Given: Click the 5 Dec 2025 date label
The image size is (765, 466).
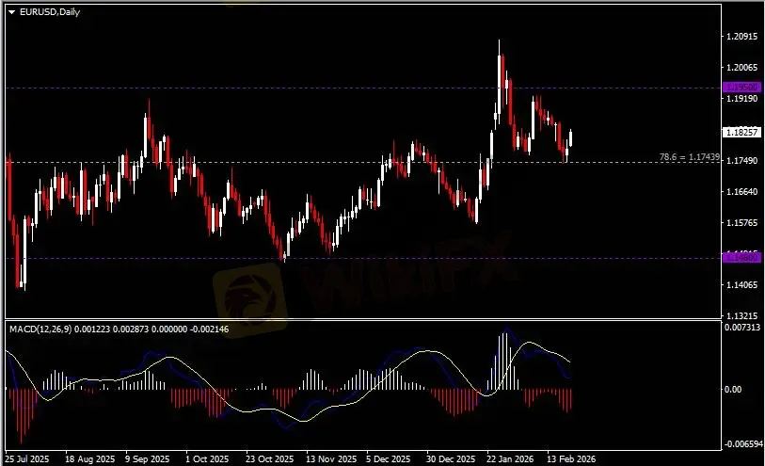Looking at the screenshot, I should [x=389, y=459].
